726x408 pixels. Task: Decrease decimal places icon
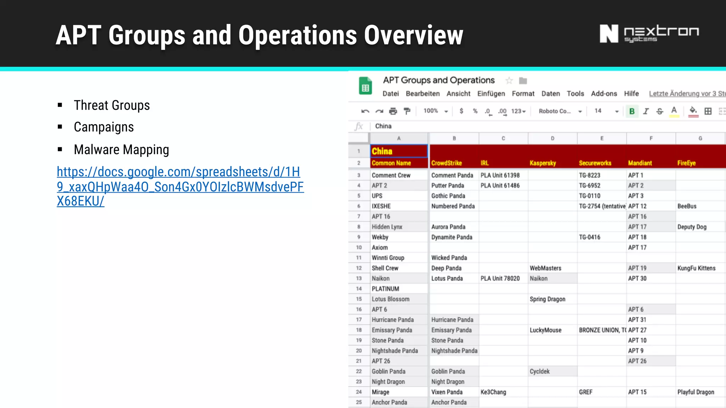click(x=488, y=112)
